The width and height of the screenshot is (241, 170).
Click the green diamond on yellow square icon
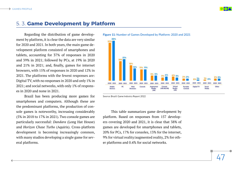coord(221,9)
